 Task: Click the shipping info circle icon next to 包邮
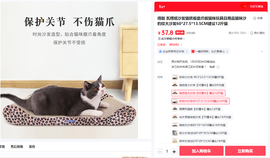[218, 67]
